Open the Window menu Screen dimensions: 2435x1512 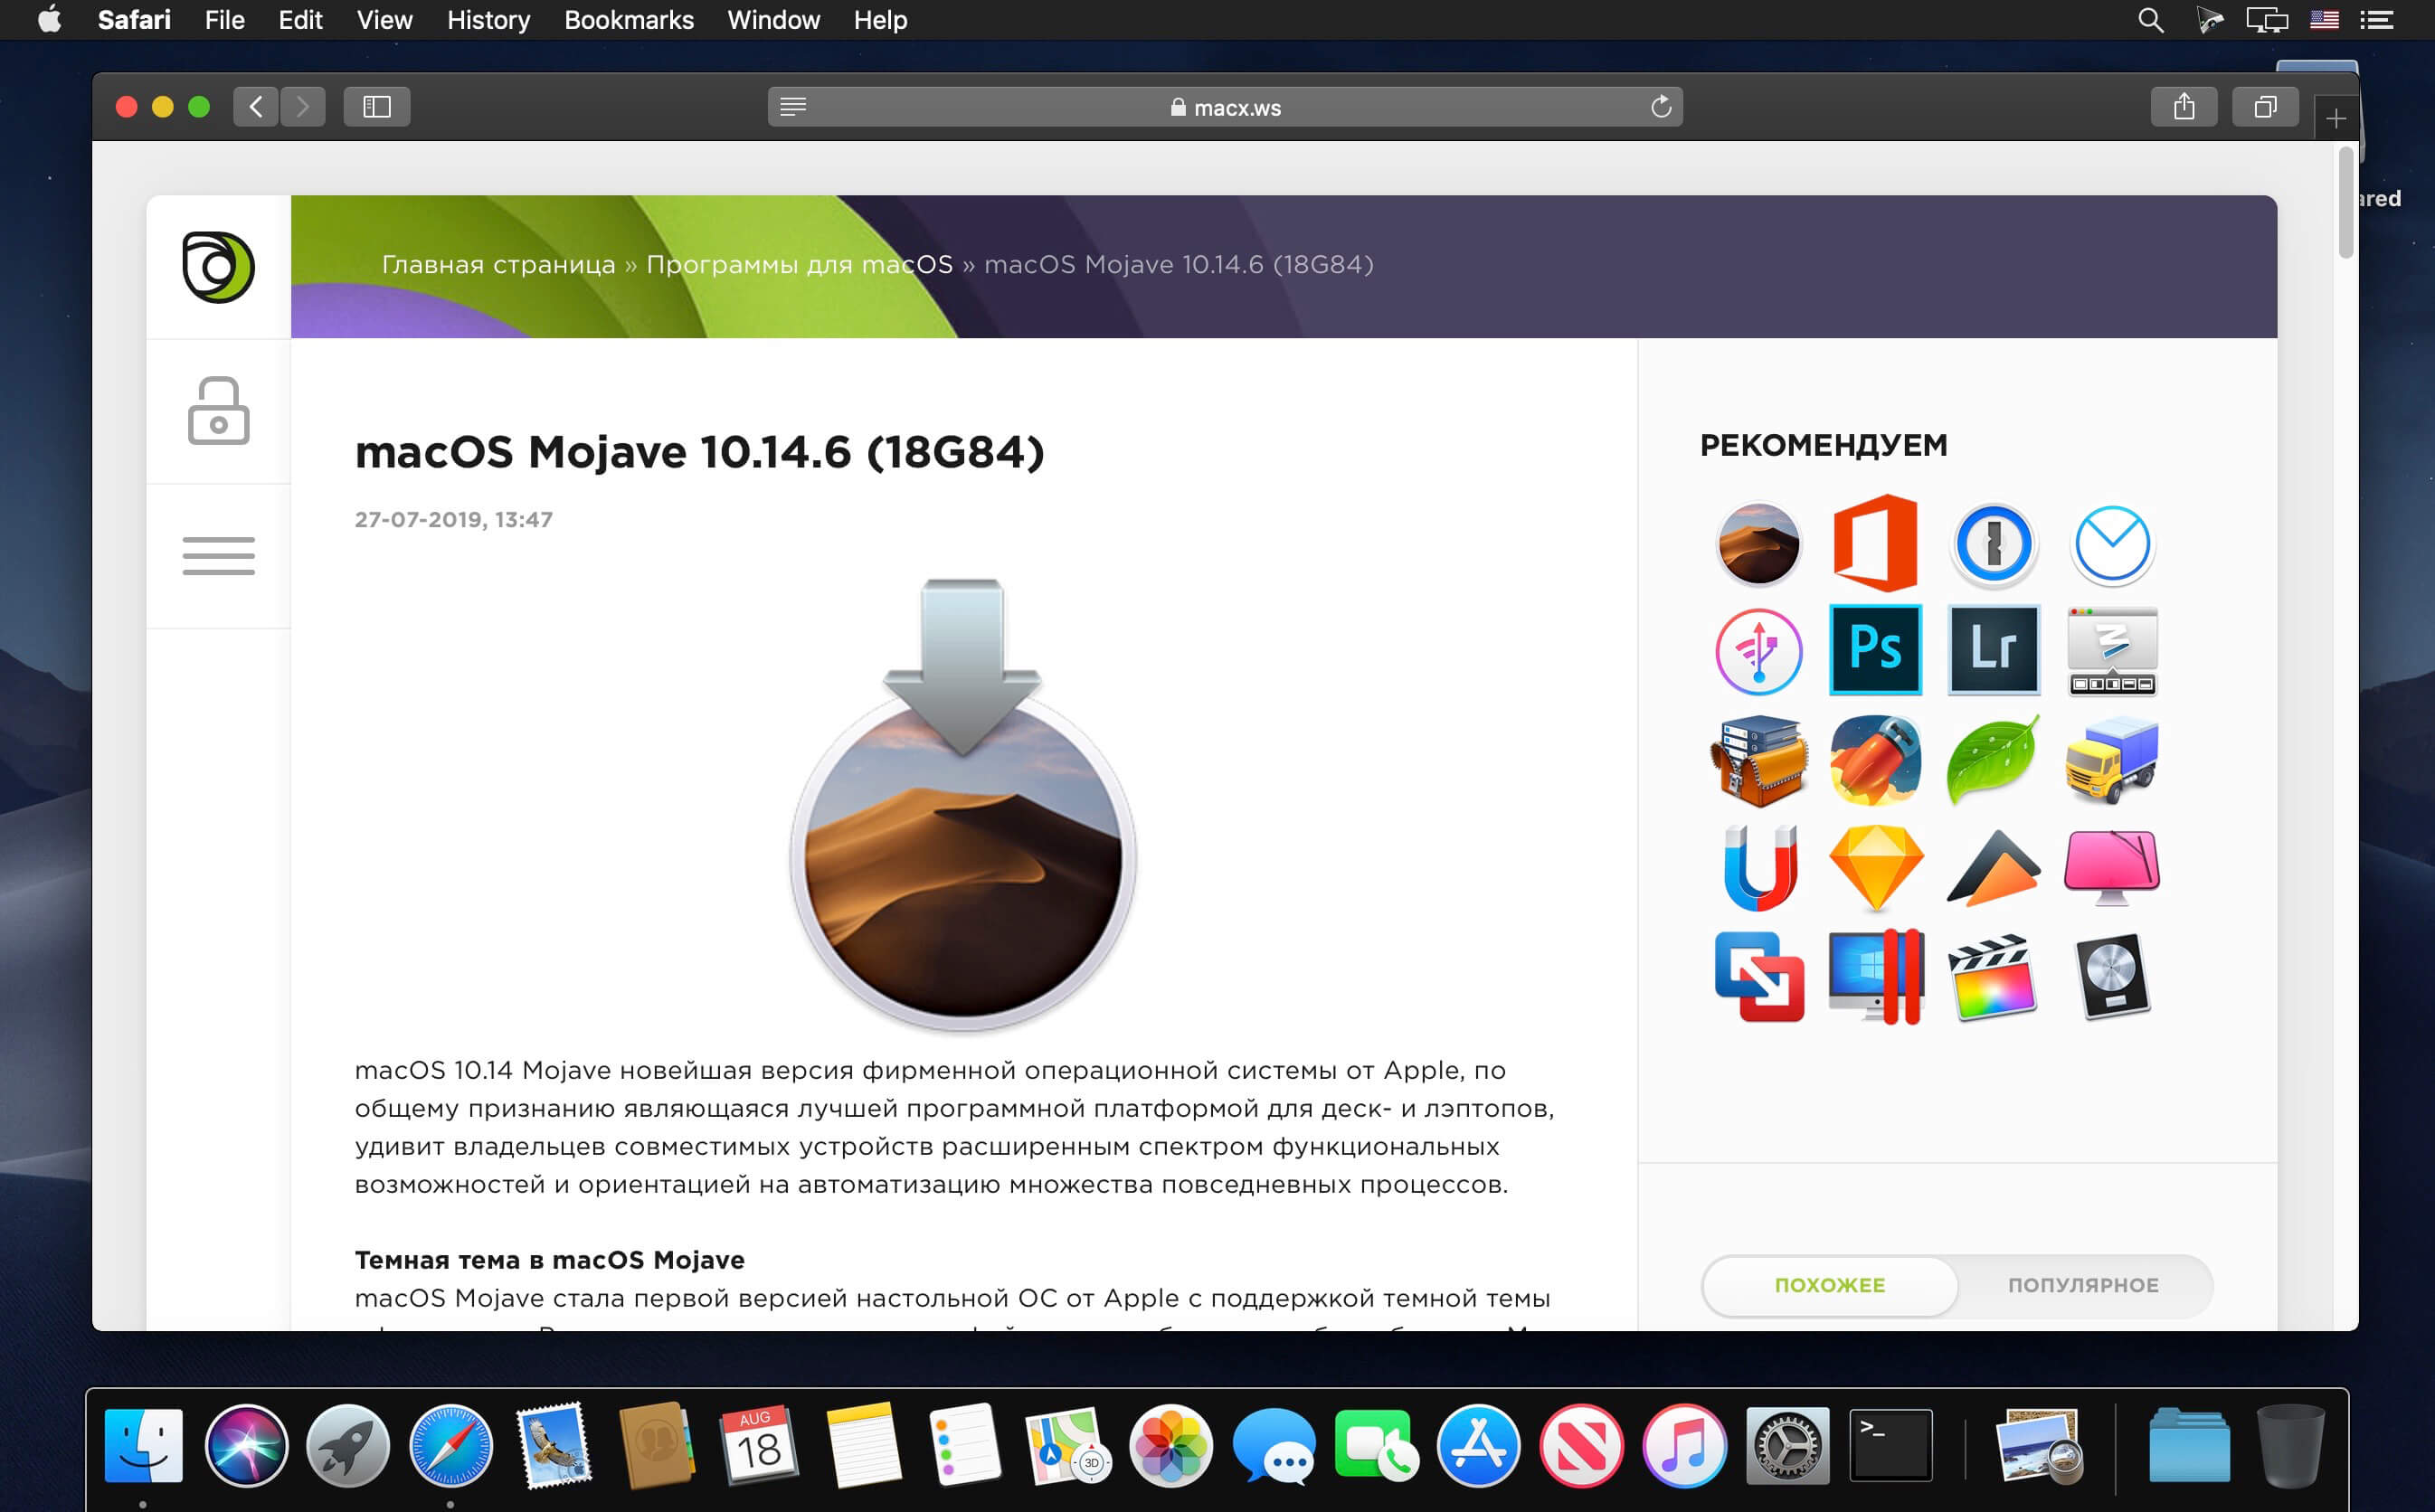(x=774, y=20)
